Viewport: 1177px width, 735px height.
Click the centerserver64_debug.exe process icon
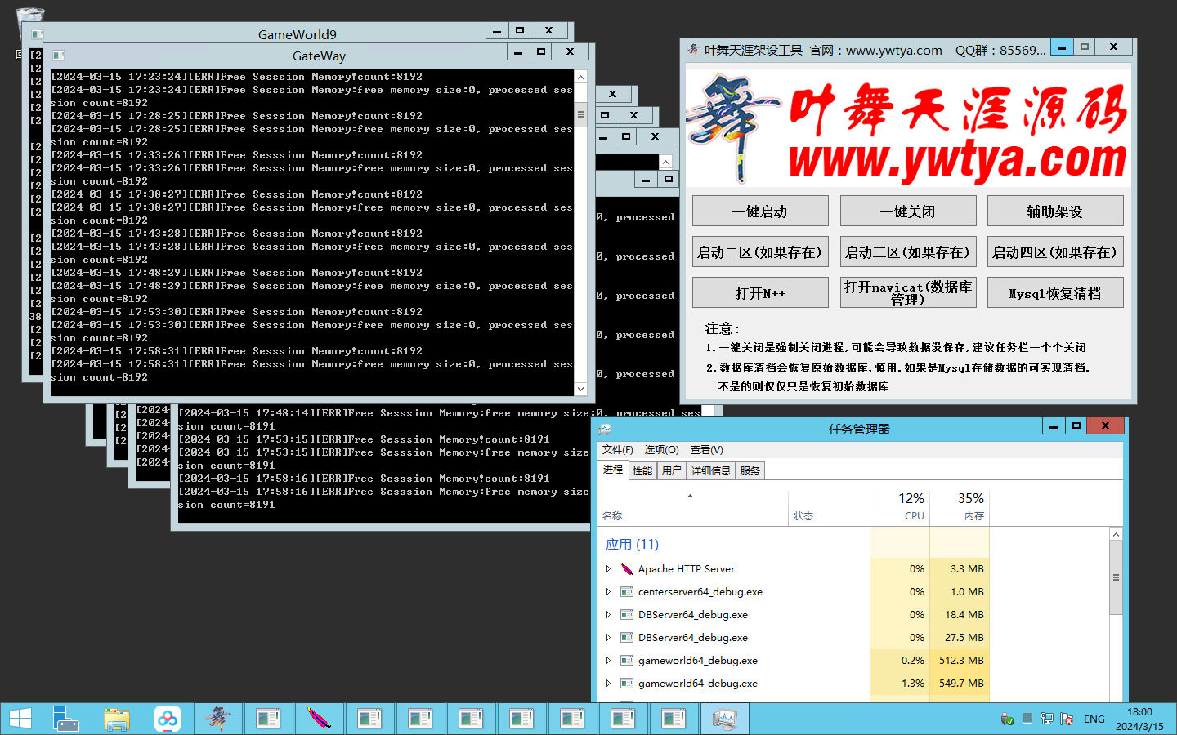(627, 592)
